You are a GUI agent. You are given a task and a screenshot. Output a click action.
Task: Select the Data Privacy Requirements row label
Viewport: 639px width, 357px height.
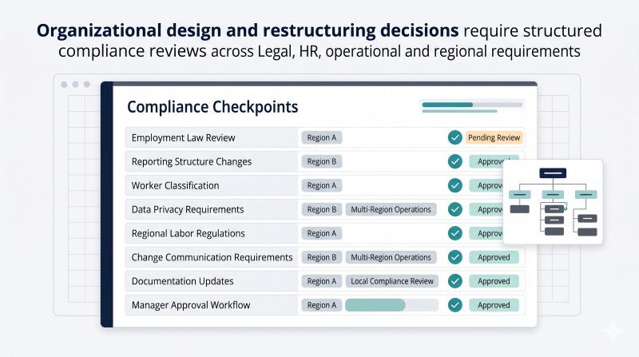click(188, 209)
